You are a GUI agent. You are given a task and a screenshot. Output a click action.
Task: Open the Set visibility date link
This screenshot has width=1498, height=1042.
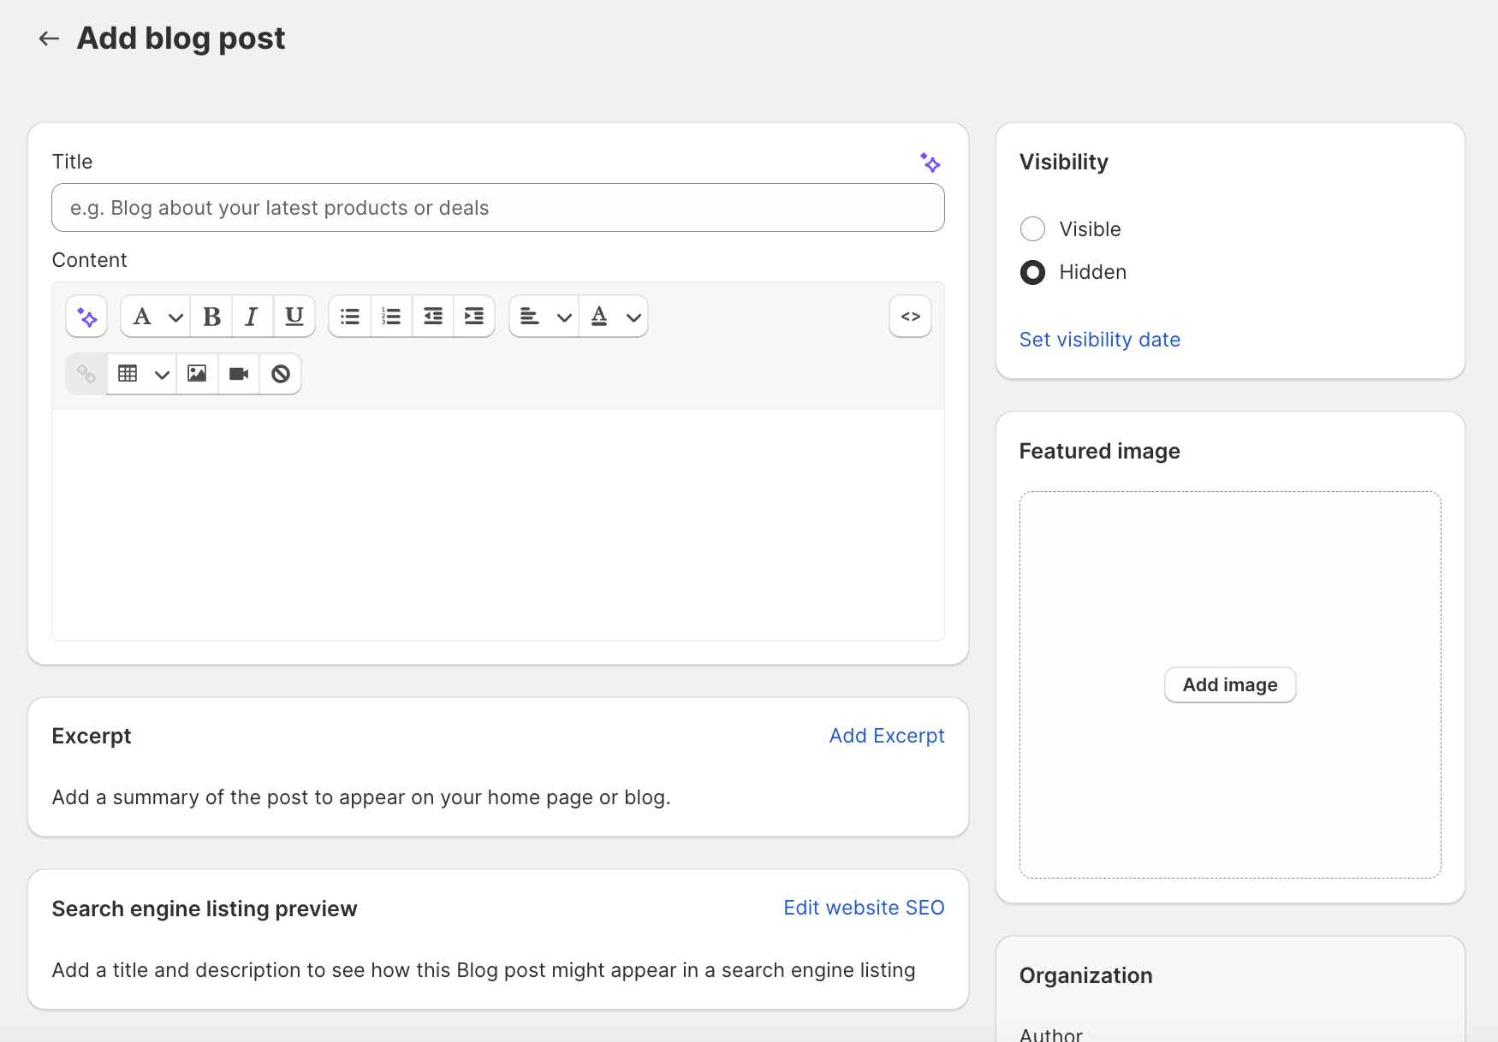pyautogui.click(x=1100, y=340)
